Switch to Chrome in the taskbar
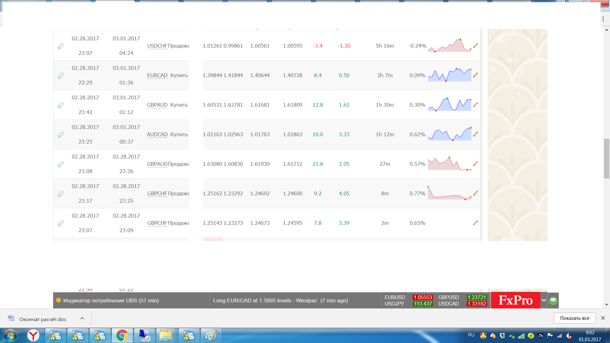This screenshot has height=343, width=610. pos(122,335)
